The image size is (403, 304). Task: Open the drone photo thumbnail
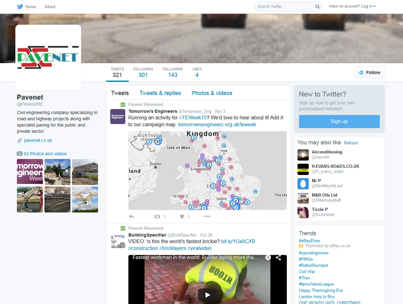(85, 199)
